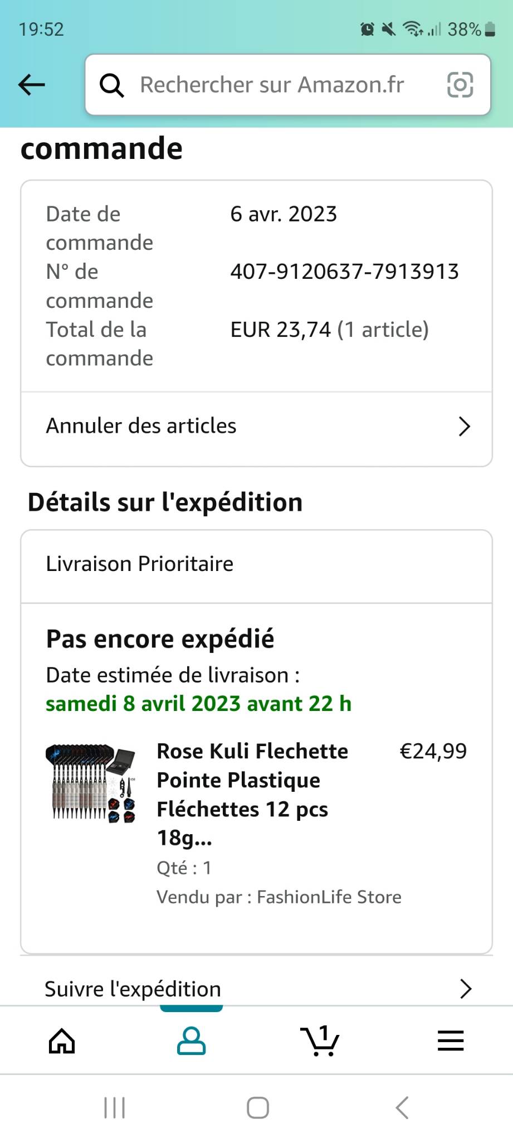
Task: Open Annuler des articles option
Action: (x=141, y=426)
